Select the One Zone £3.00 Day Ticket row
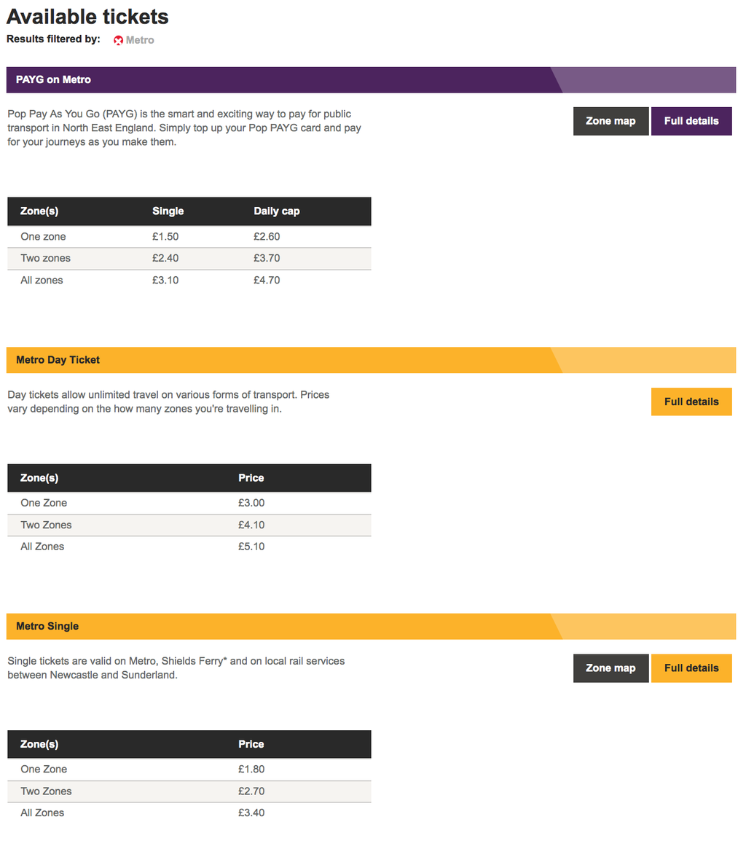Viewport: 746px width, 857px height. coord(189,503)
